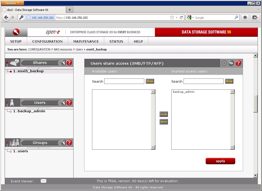Click the Shares panel title button

[40, 62]
